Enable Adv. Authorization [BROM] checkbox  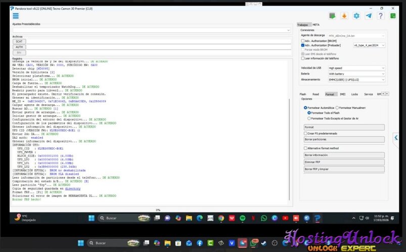coord(303,41)
